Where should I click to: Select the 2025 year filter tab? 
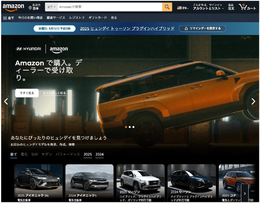pos(88,154)
